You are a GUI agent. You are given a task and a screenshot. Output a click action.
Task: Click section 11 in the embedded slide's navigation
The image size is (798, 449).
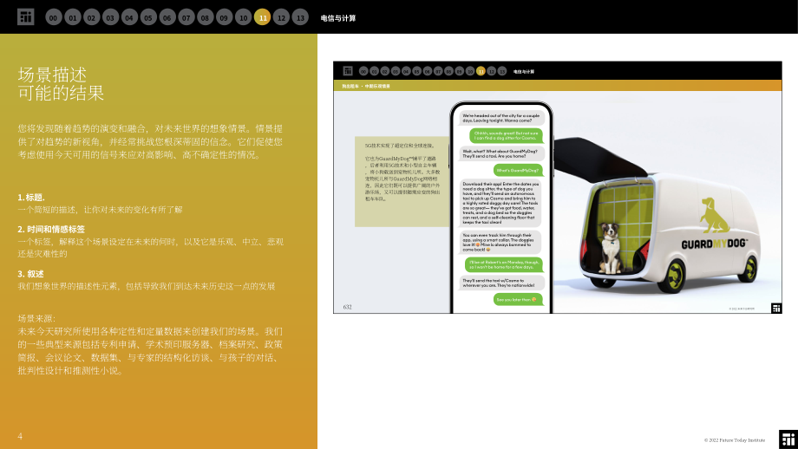point(481,71)
